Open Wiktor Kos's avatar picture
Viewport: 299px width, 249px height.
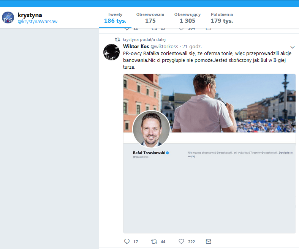click(111, 52)
